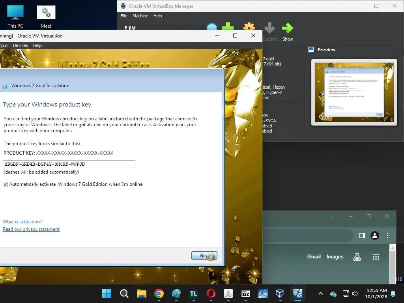Click the Preview monitor icon
Image resolution: width=404 pixels, height=303 pixels.
coord(311,49)
